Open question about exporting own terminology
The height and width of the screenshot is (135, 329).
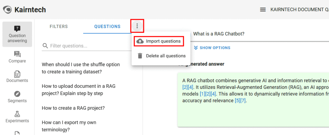pos(69,126)
